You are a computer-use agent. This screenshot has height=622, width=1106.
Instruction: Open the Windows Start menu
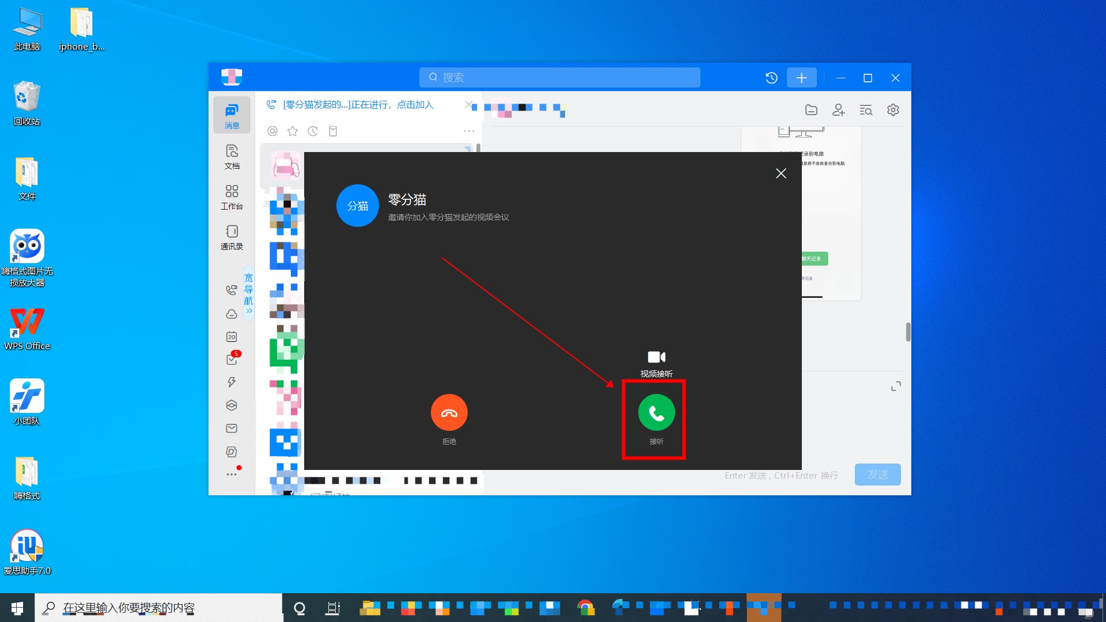click(x=17, y=608)
